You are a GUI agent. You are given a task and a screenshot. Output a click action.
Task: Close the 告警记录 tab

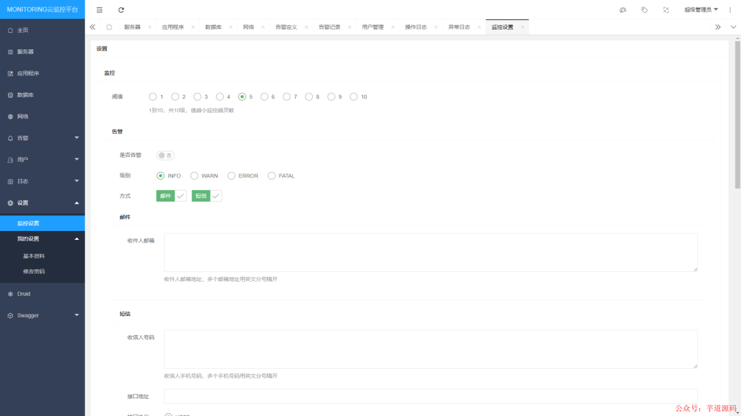[350, 27]
